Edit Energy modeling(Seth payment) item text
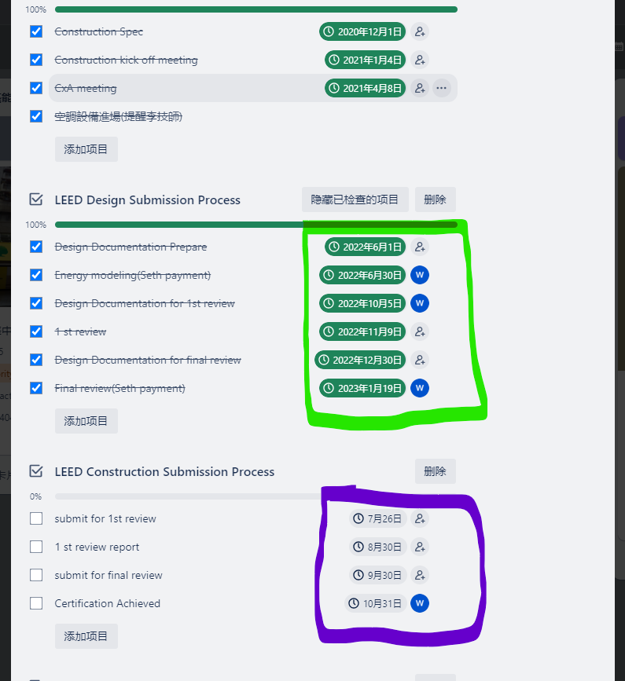The width and height of the screenshot is (625, 681). [133, 275]
